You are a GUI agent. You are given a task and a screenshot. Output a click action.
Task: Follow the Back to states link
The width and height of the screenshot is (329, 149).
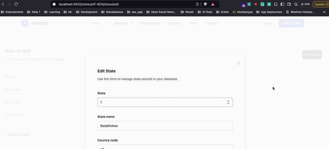(x=18, y=135)
